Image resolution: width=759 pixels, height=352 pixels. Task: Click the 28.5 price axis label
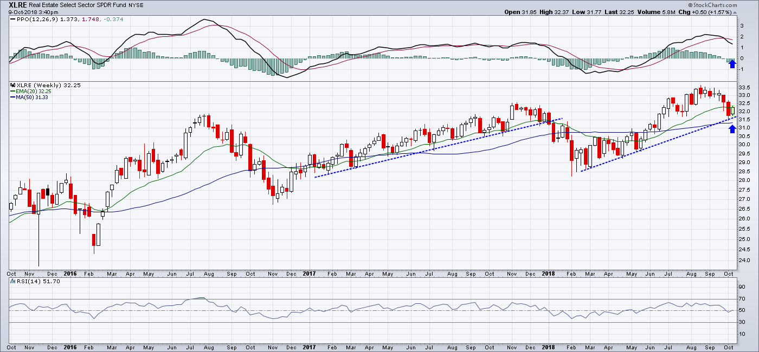tap(744, 171)
